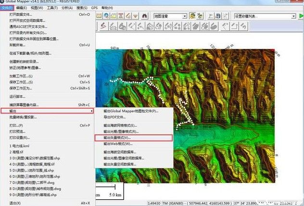Choose 创建新的映射目录... entry

pyautogui.click(x=48, y=62)
